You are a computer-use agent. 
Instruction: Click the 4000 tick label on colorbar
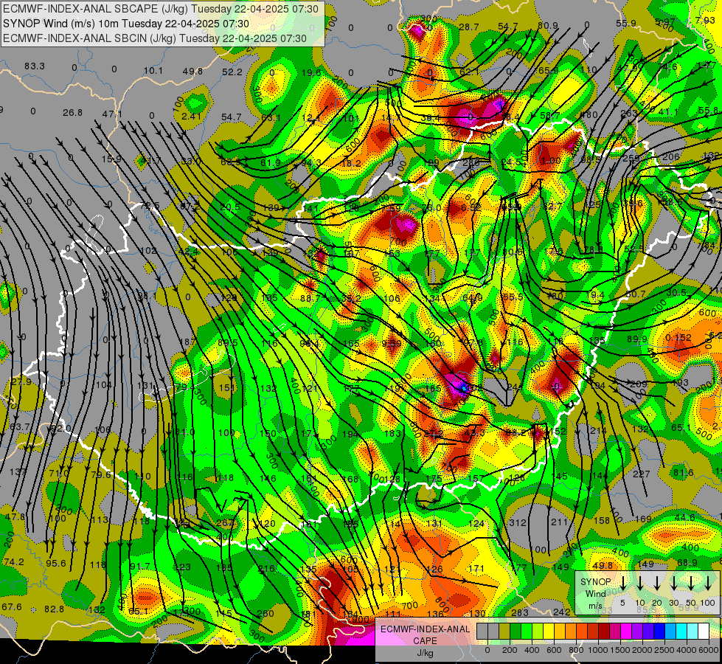[687, 650]
